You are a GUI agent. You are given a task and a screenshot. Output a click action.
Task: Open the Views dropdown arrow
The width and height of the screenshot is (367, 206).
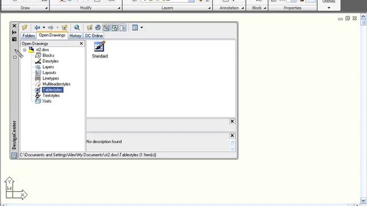[x=142, y=27]
